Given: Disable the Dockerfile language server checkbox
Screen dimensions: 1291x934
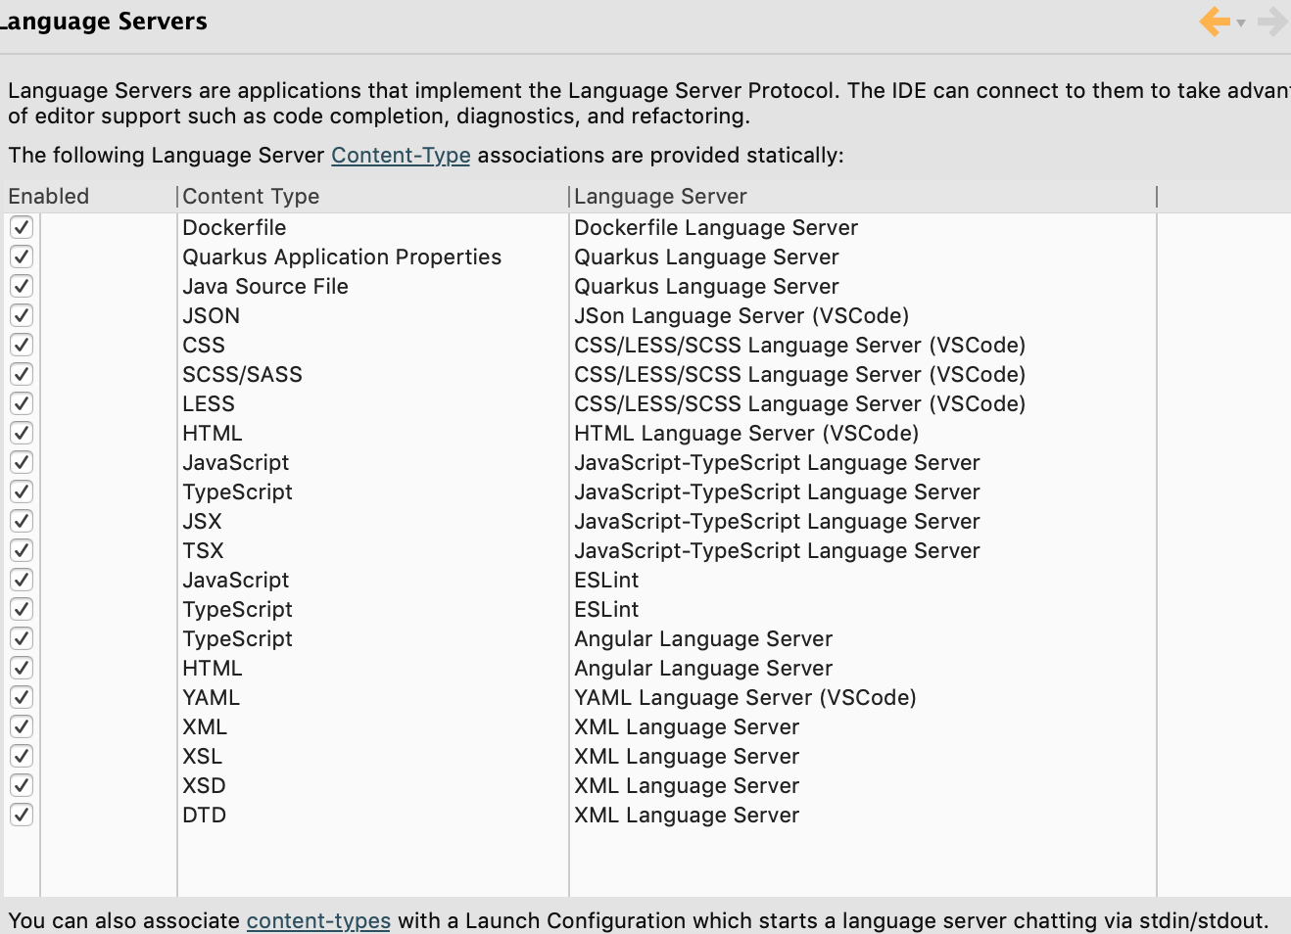Looking at the screenshot, I should tap(21, 227).
